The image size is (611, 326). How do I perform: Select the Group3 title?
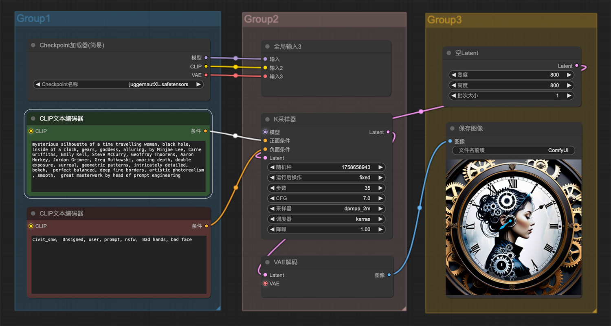point(444,20)
